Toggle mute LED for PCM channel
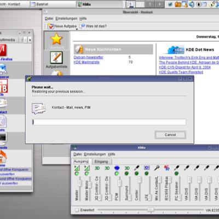Viewport: 219px width, 219px height. (117, 174)
